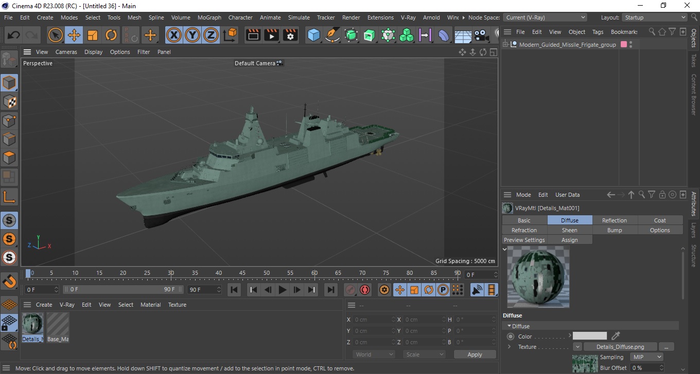The height and width of the screenshot is (374, 700).
Task: Switch to the Reflection tab
Action: pos(615,220)
